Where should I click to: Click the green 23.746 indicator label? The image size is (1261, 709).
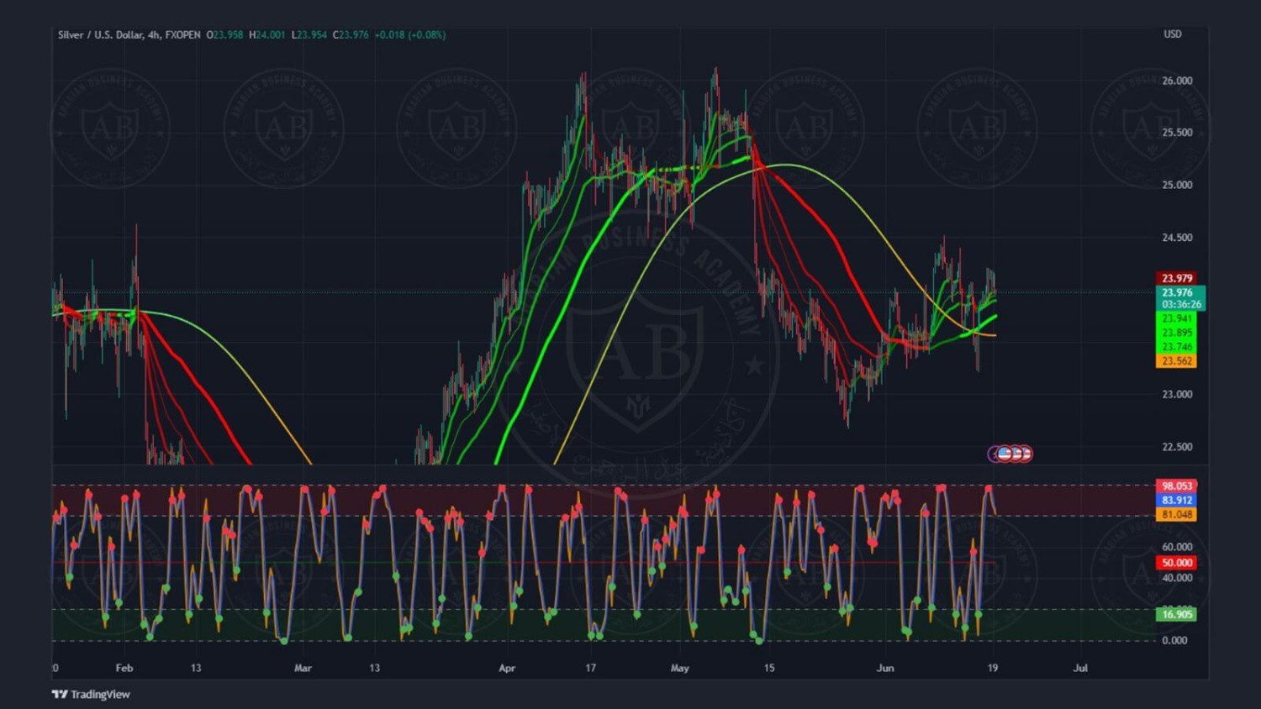[1177, 347]
